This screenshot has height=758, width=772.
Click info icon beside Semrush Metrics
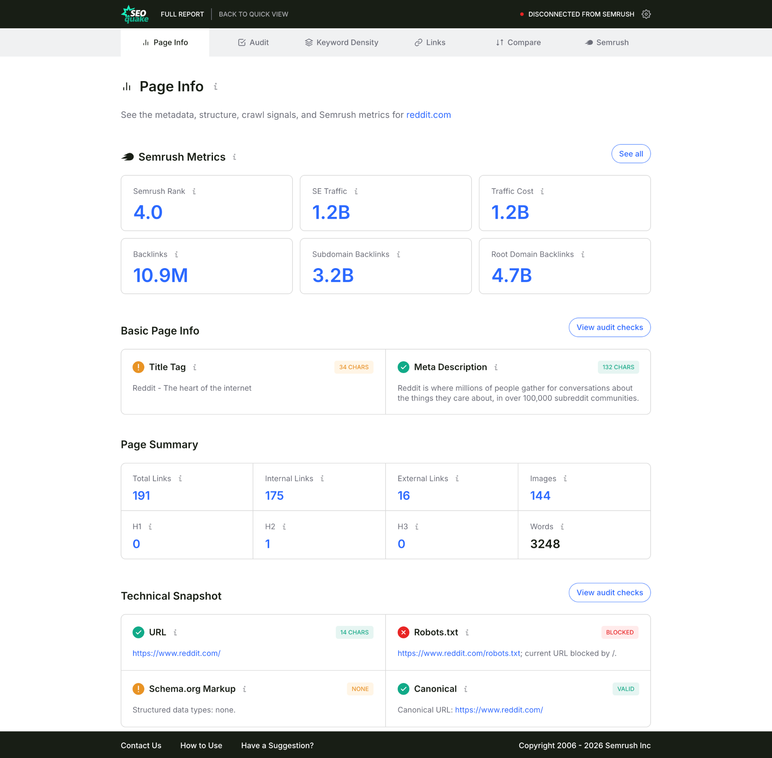click(x=234, y=157)
